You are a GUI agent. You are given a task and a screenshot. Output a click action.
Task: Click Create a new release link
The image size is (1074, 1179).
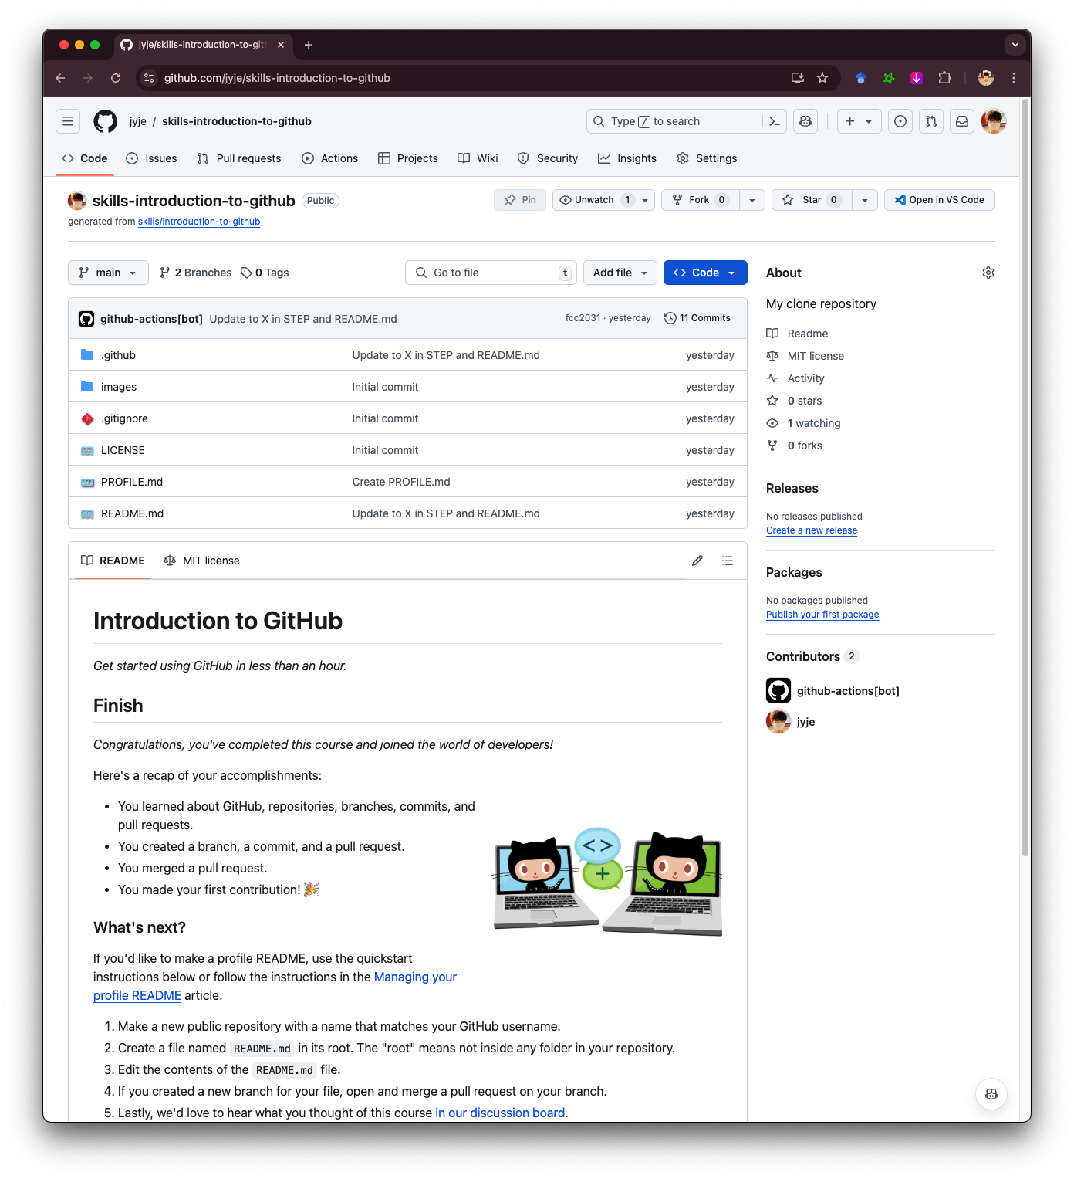[812, 530]
